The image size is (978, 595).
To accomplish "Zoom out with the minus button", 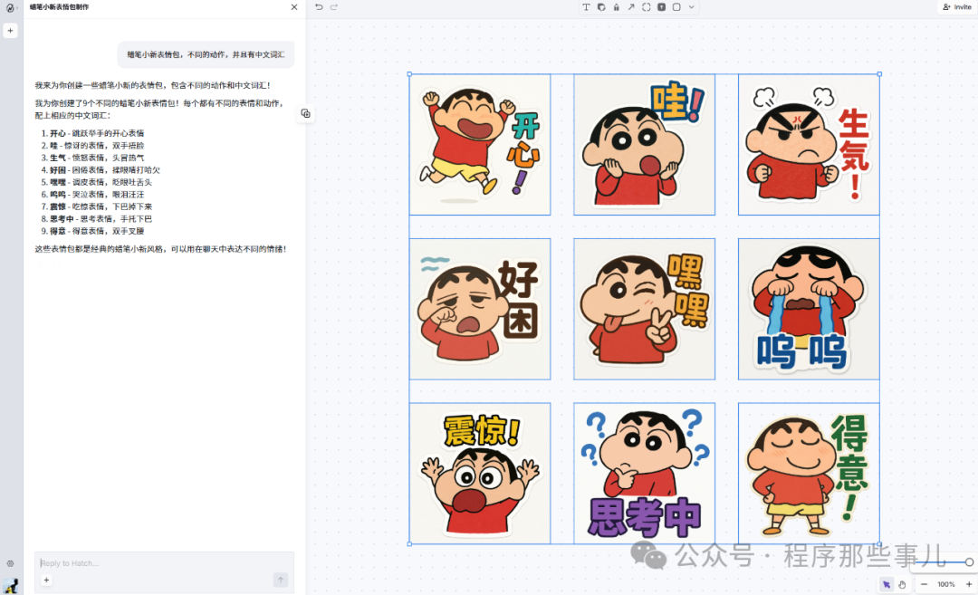I will coord(924,584).
